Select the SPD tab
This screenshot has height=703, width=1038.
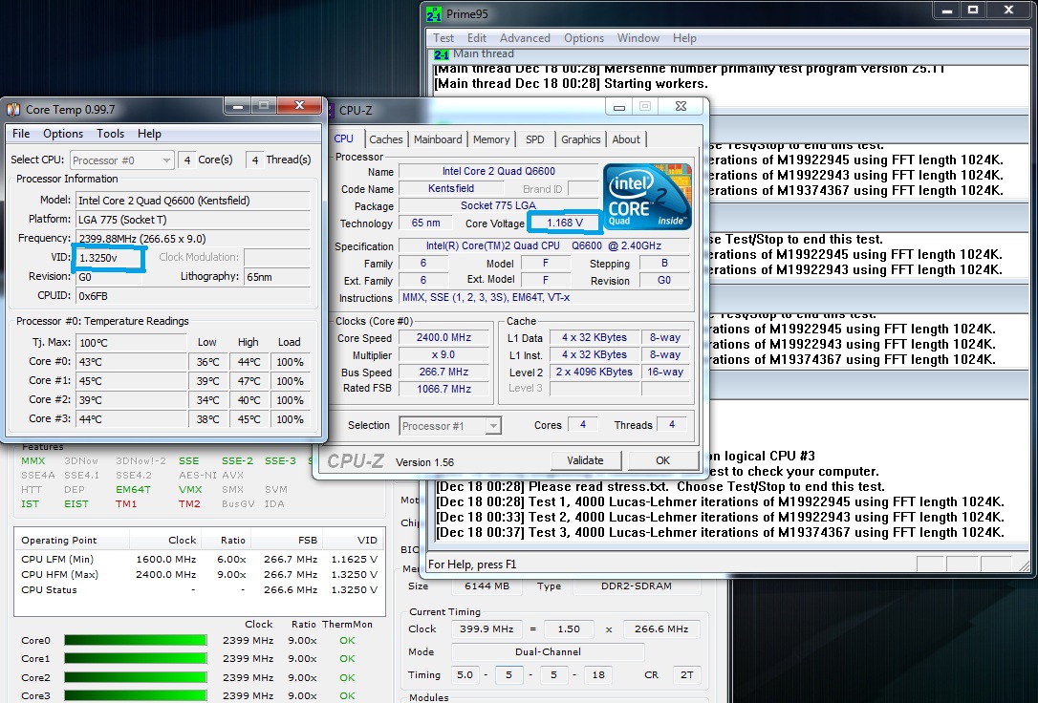(x=535, y=139)
